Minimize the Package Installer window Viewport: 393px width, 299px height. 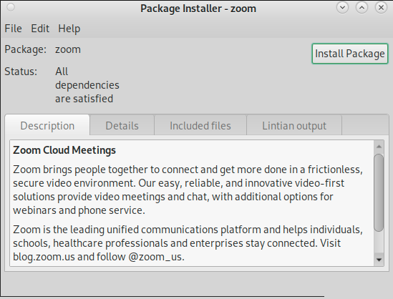point(342,8)
